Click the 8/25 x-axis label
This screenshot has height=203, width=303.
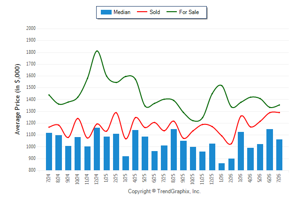click(x=174, y=178)
